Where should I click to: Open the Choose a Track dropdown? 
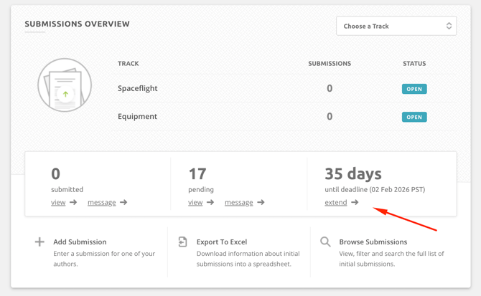click(396, 26)
